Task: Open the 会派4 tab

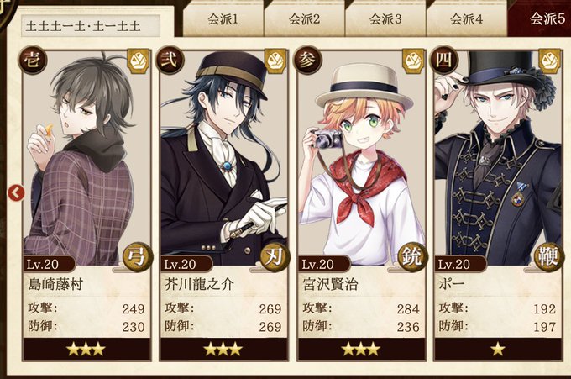Action: (x=466, y=19)
